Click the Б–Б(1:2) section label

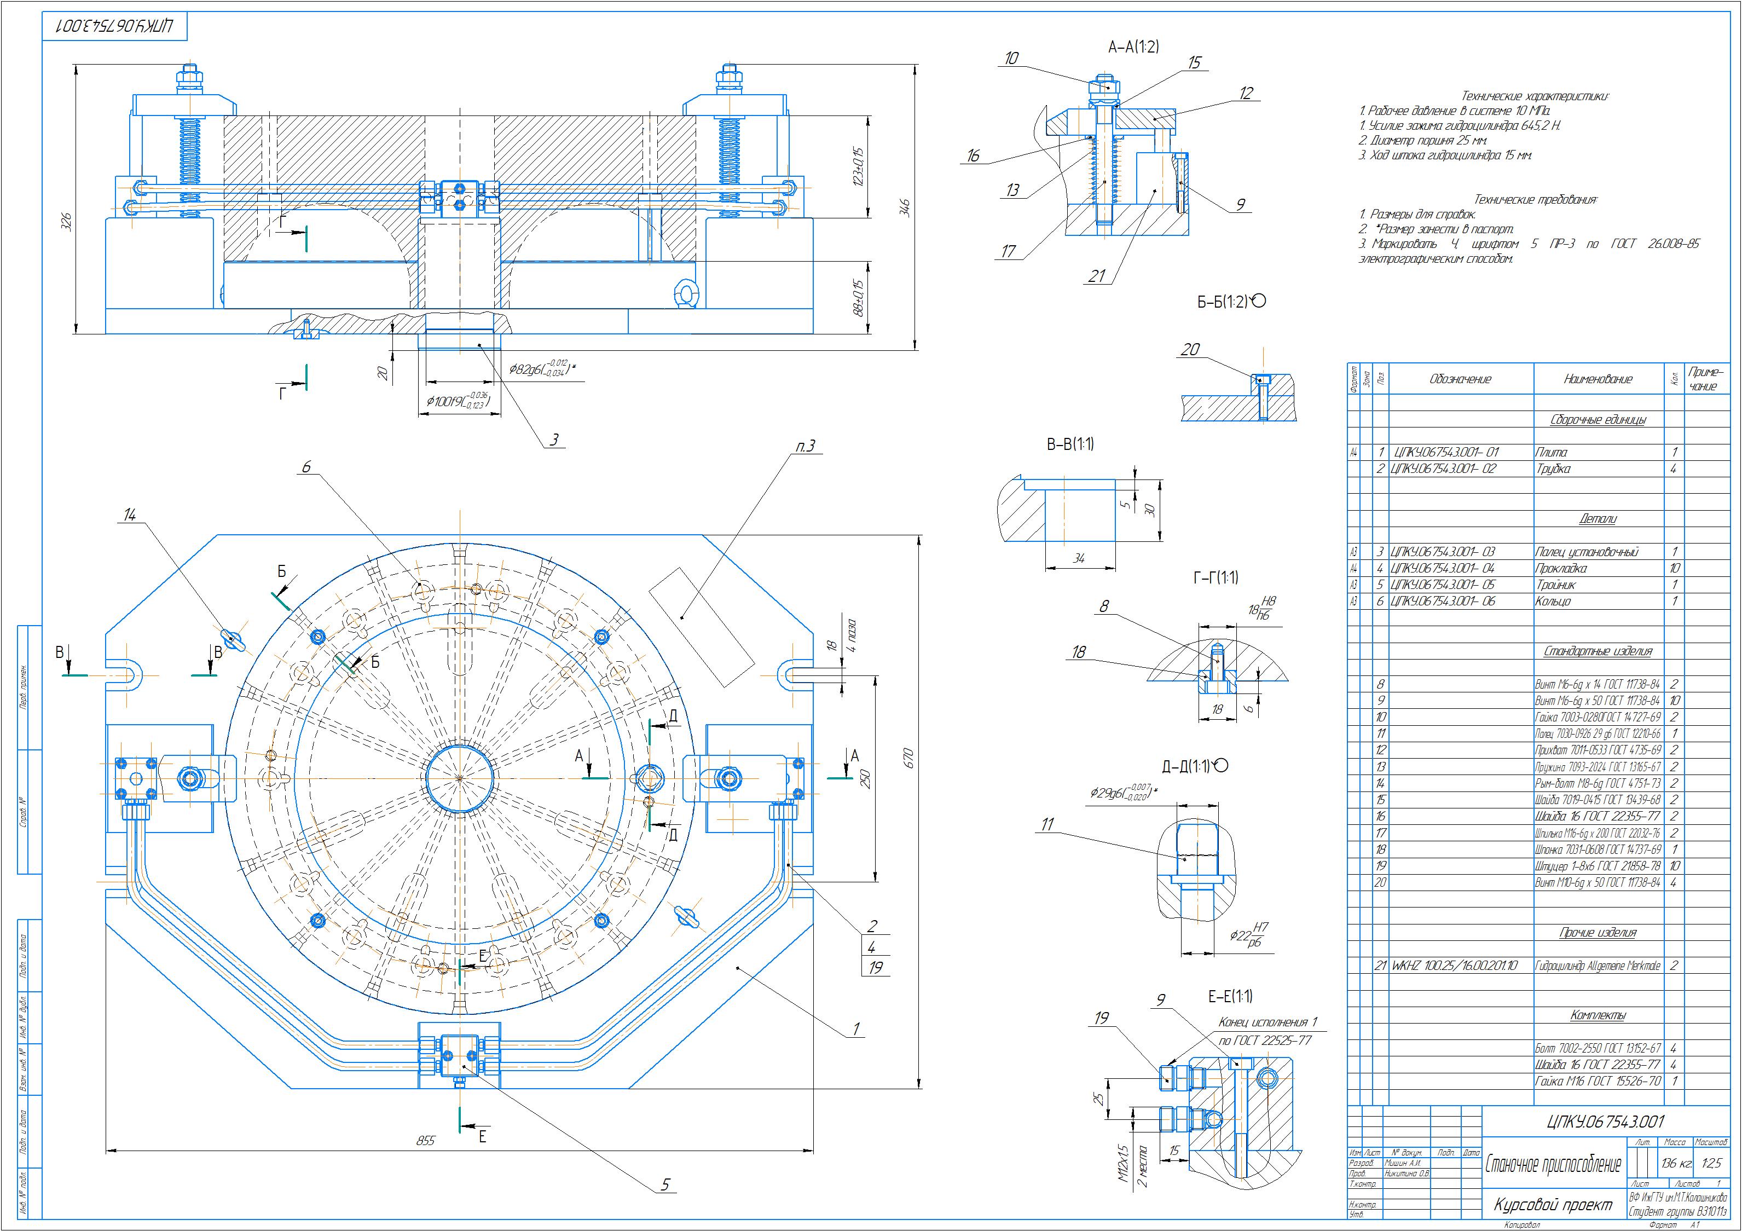(1222, 302)
